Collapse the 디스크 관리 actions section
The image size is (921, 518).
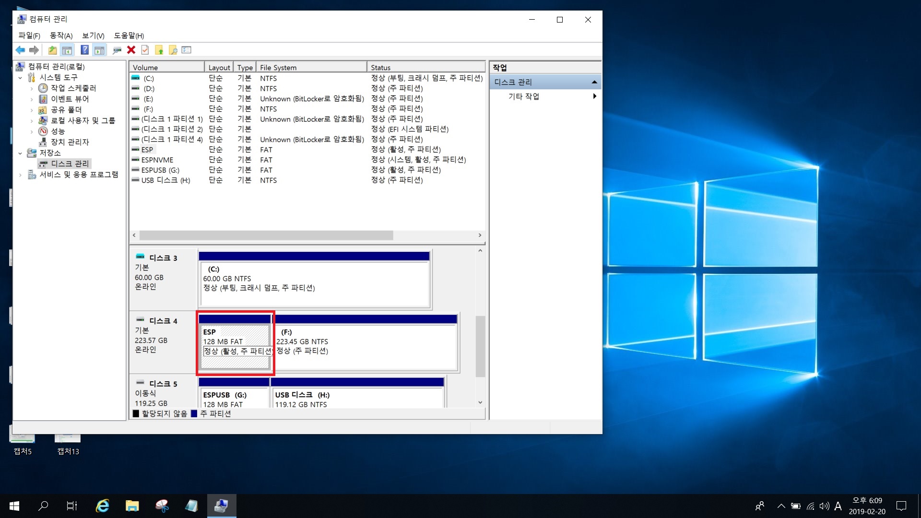click(x=594, y=82)
